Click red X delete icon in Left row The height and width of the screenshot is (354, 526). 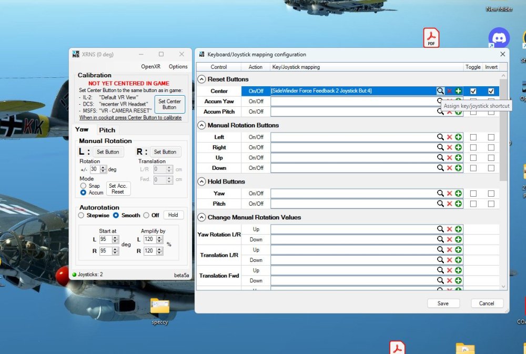point(449,137)
